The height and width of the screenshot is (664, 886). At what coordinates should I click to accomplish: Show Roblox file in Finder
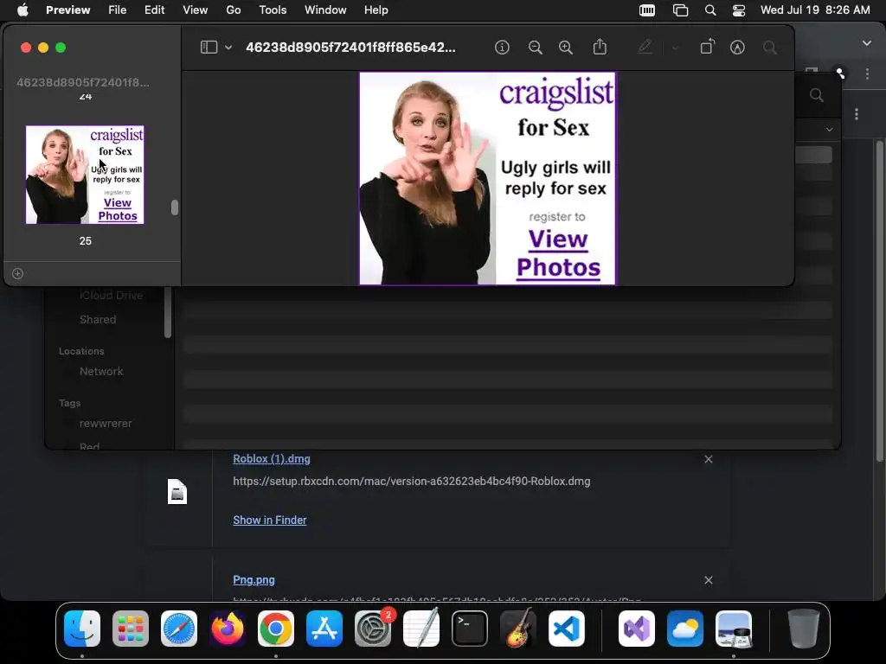(x=270, y=520)
